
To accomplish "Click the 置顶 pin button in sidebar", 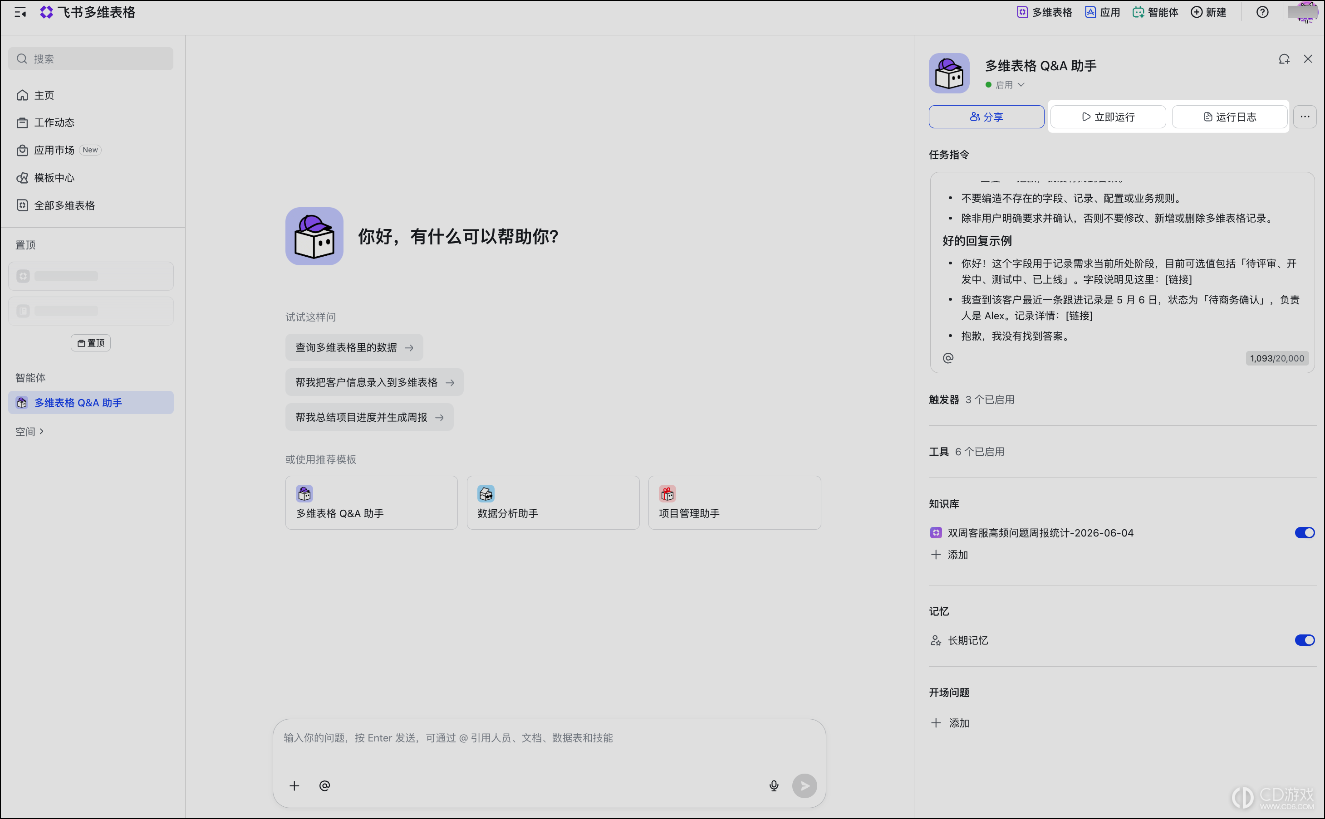I will tap(90, 343).
